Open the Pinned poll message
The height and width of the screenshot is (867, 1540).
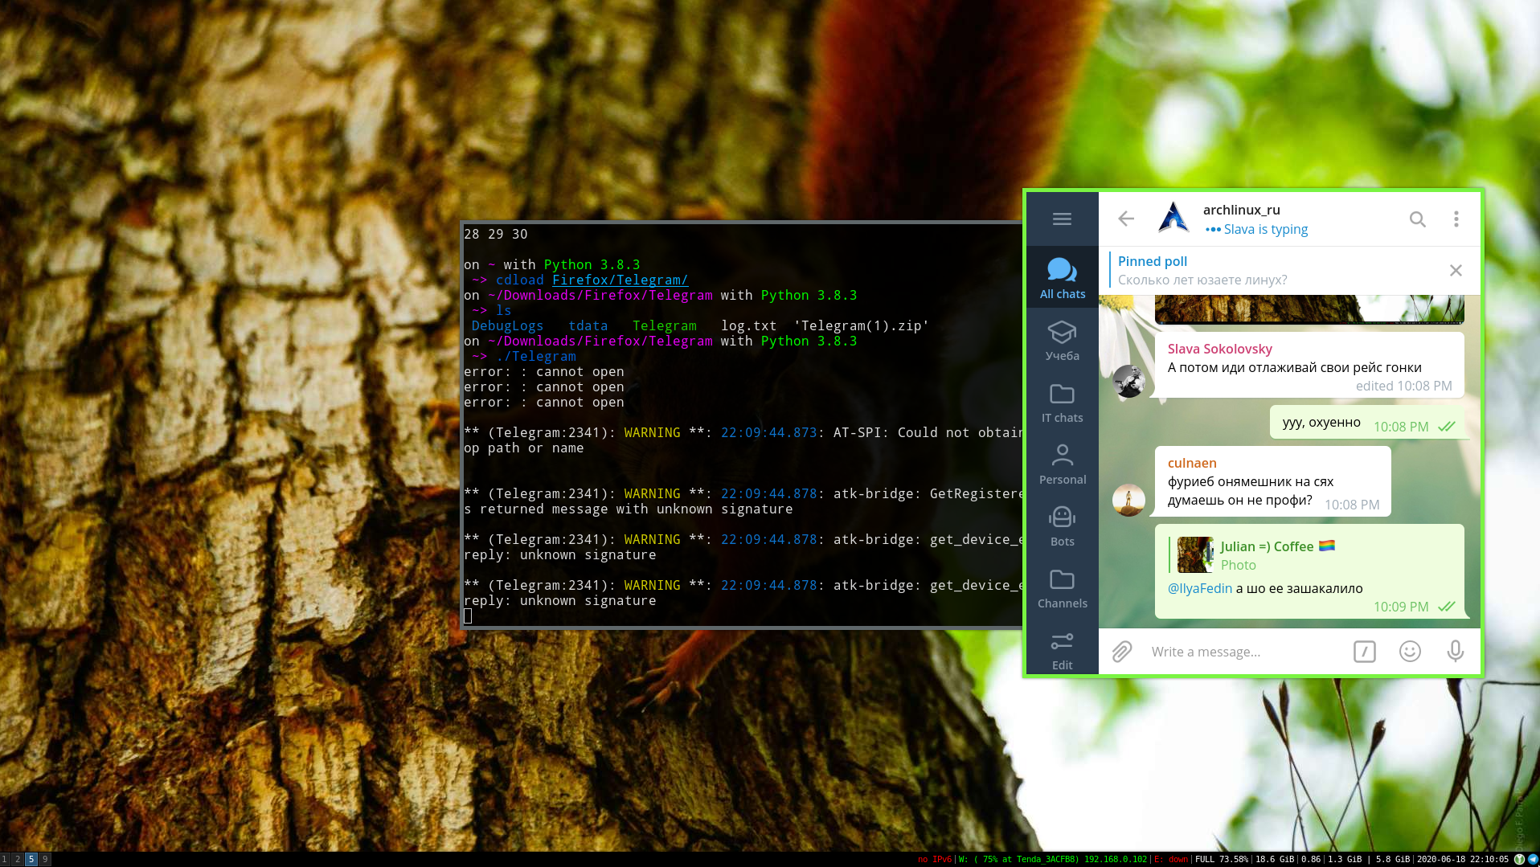(1278, 270)
